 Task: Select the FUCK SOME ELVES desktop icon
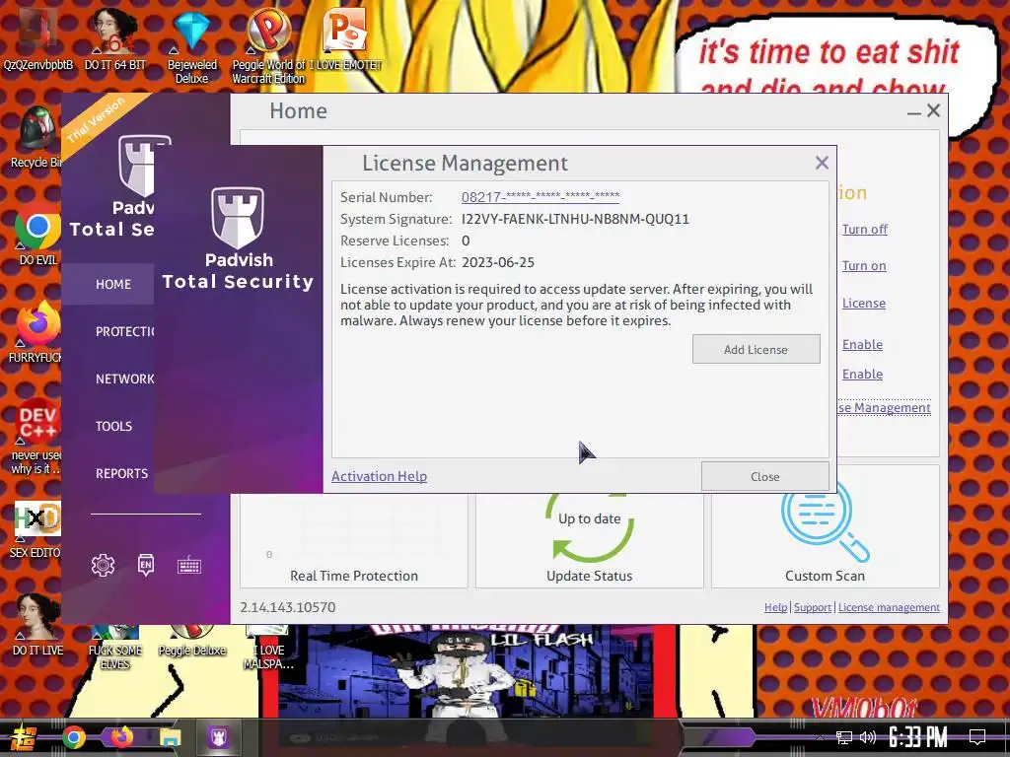(114, 648)
